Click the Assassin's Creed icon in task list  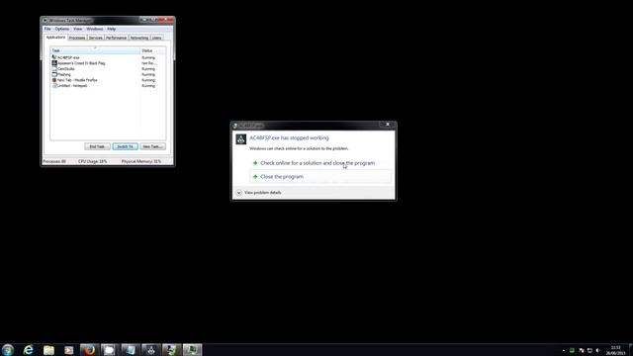point(54,63)
